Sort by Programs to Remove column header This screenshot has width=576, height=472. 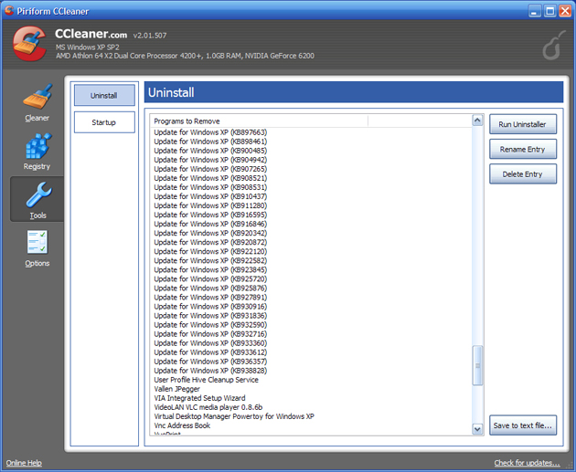(259, 121)
